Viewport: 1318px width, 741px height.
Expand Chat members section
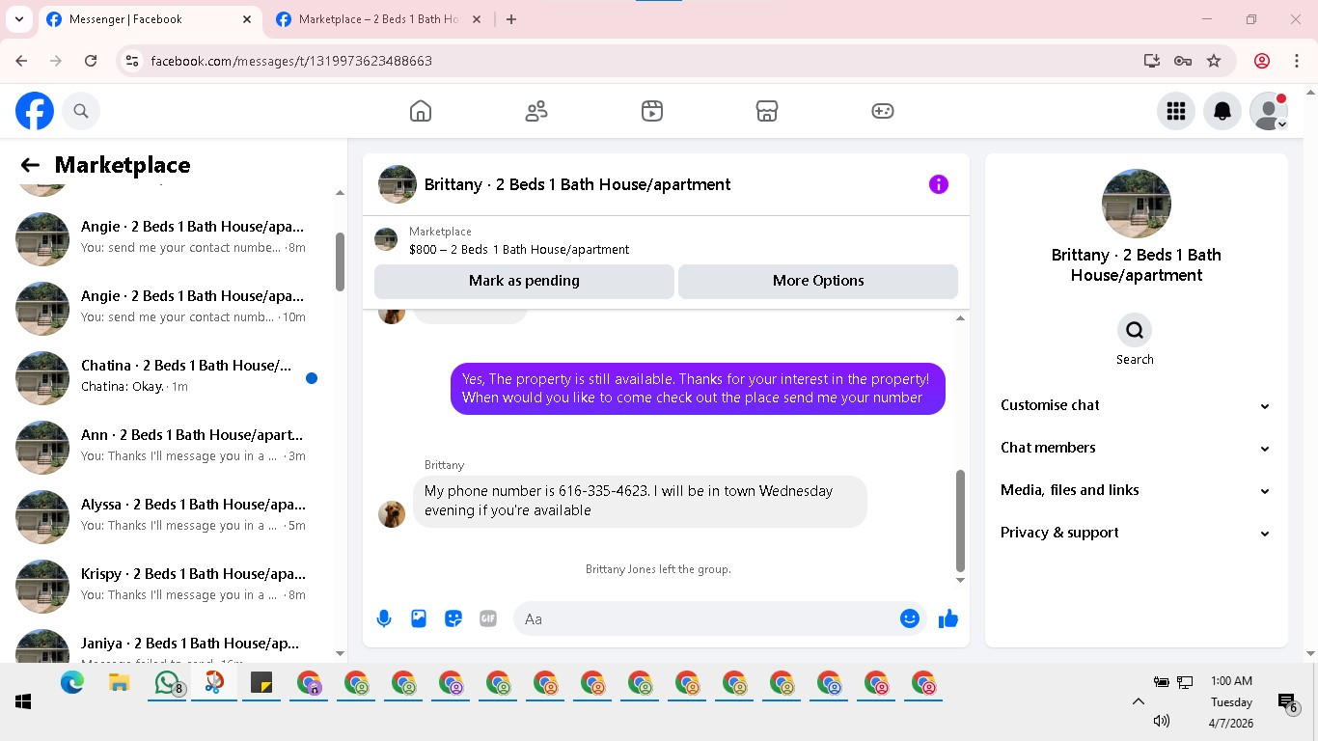(x=1136, y=448)
